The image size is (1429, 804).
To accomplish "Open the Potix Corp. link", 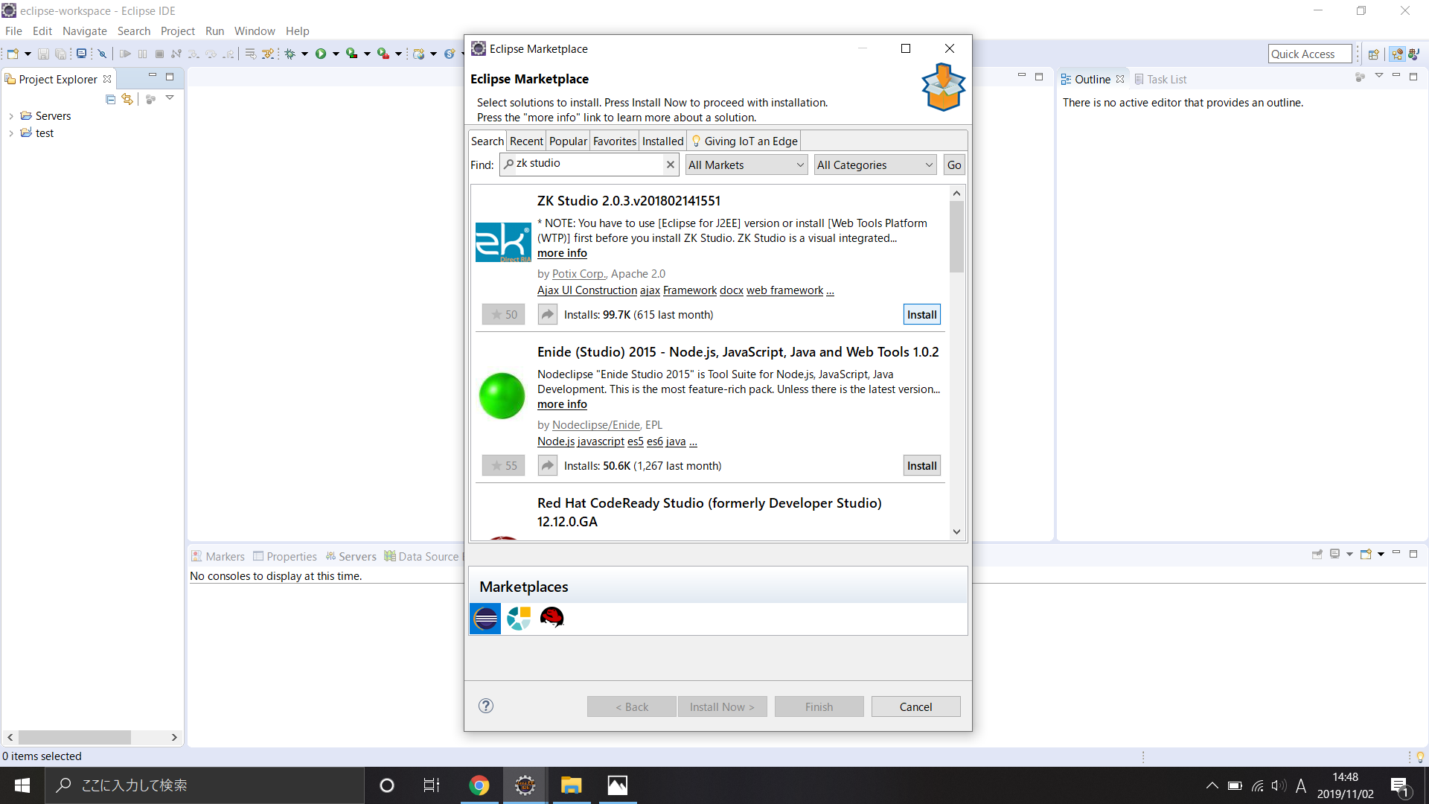I will 578,274.
